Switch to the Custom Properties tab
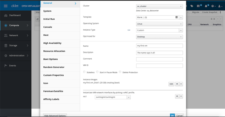 pyautogui.click(x=60, y=75)
